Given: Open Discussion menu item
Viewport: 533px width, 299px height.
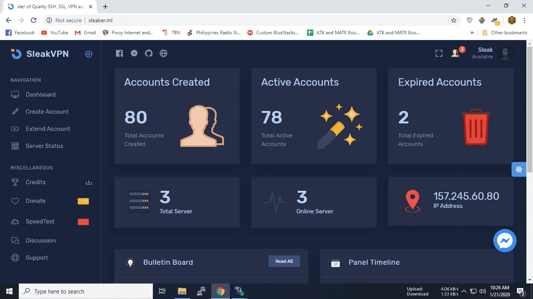Looking at the screenshot, I should point(41,241).
